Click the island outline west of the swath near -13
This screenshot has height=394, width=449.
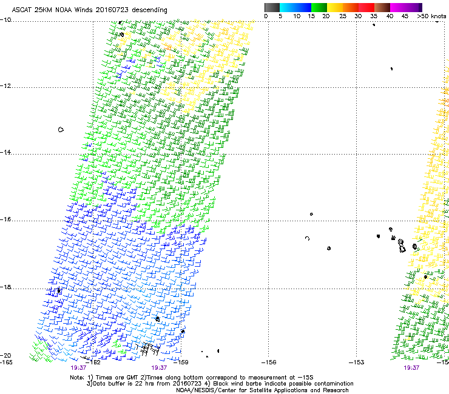61,130
